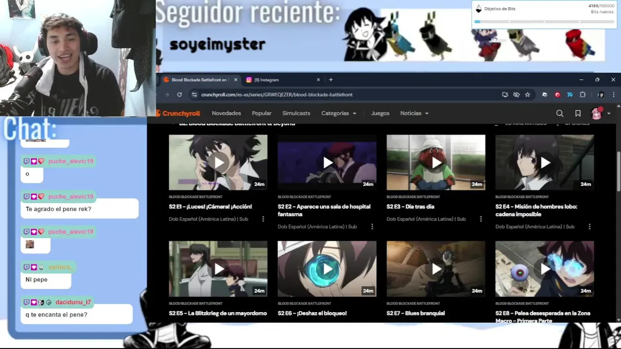
Task: Click recent follower name soyeimyster
Action: (x=218, y=45)
